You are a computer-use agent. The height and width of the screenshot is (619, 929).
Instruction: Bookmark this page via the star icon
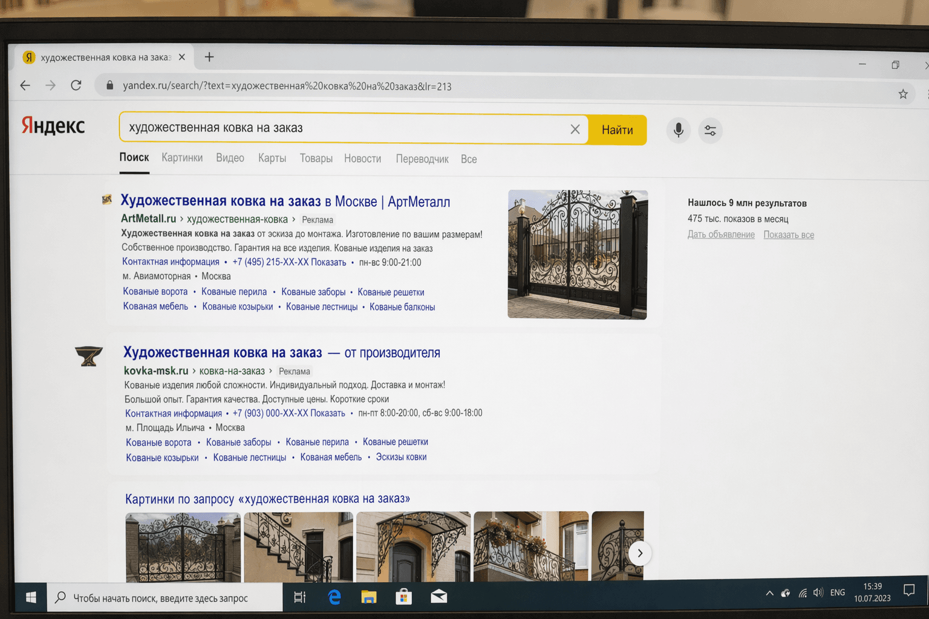[903, 94]
